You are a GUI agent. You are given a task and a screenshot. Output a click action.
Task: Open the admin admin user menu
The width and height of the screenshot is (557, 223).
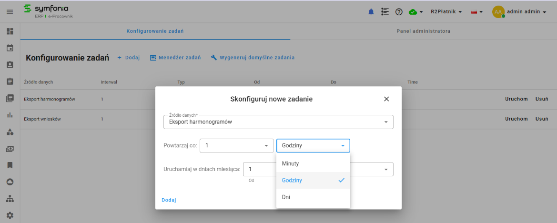526,12
